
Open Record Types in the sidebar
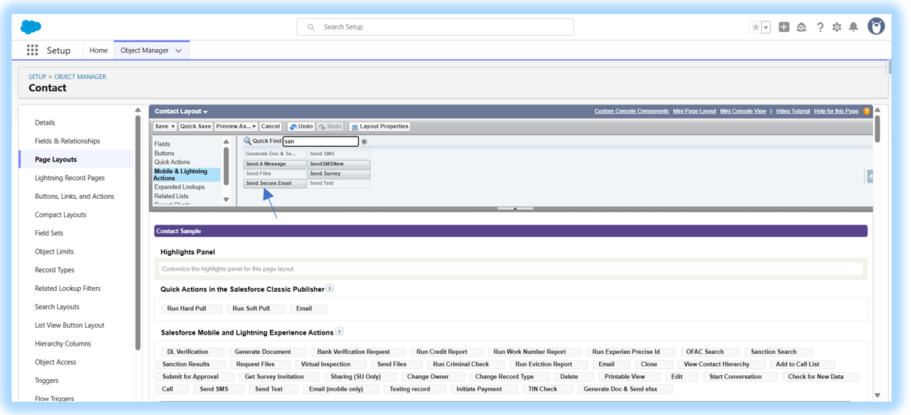click(55, 270)
